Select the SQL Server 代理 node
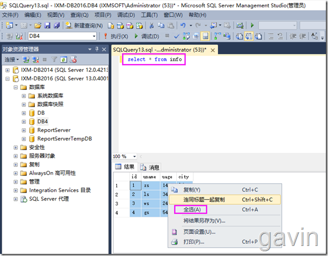Screen dimensions: 328x256 coord(49,199)
